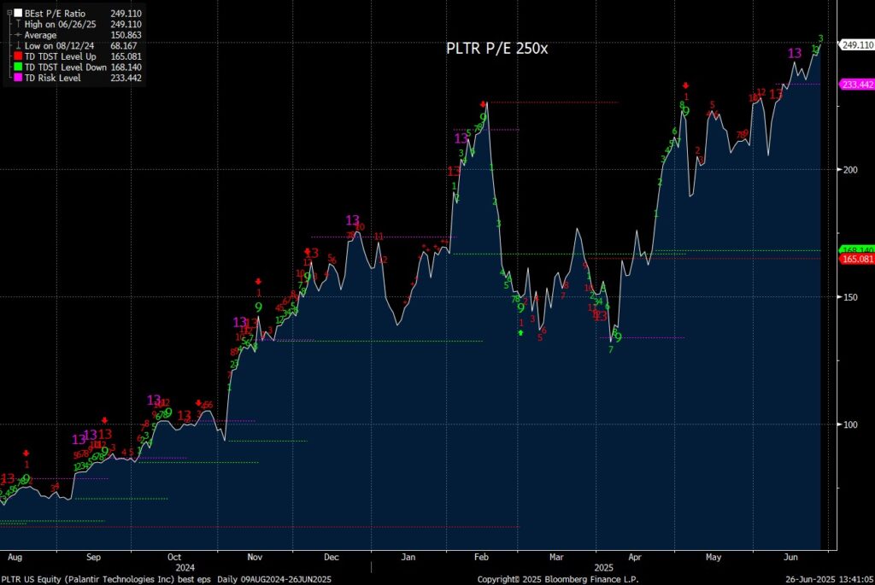Viewport: 875px width, 585px height.
Task: Select the BEst P/E Ratio legend label
Action: (55, 14)
